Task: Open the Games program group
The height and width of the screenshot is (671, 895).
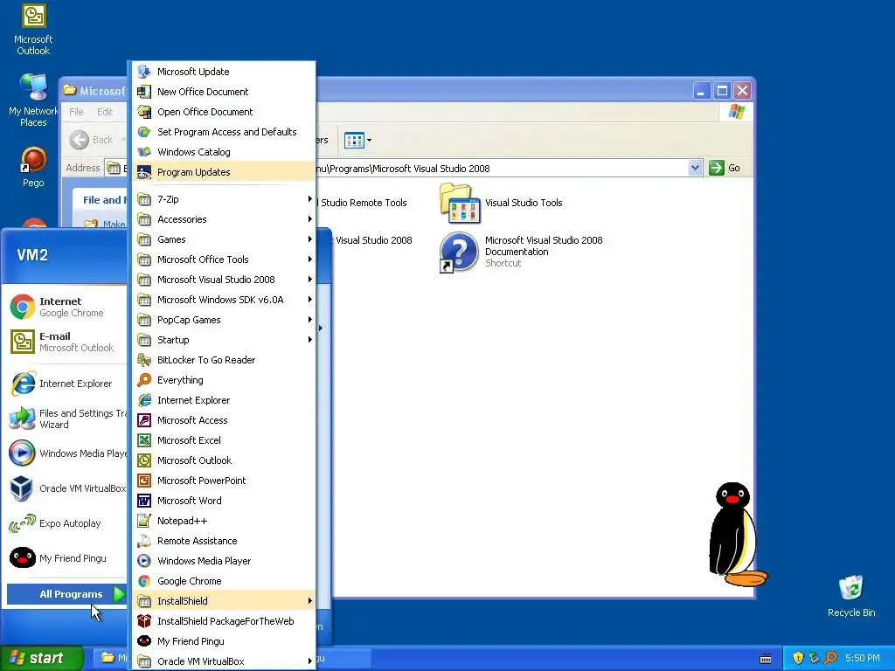Action: click(224, 239)
